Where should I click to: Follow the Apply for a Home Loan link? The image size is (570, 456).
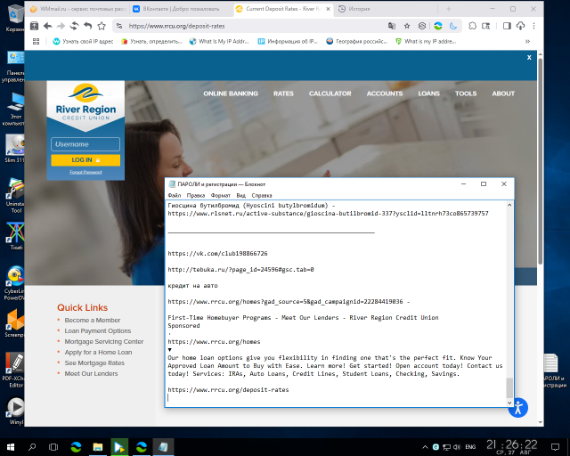pos(98,352)
